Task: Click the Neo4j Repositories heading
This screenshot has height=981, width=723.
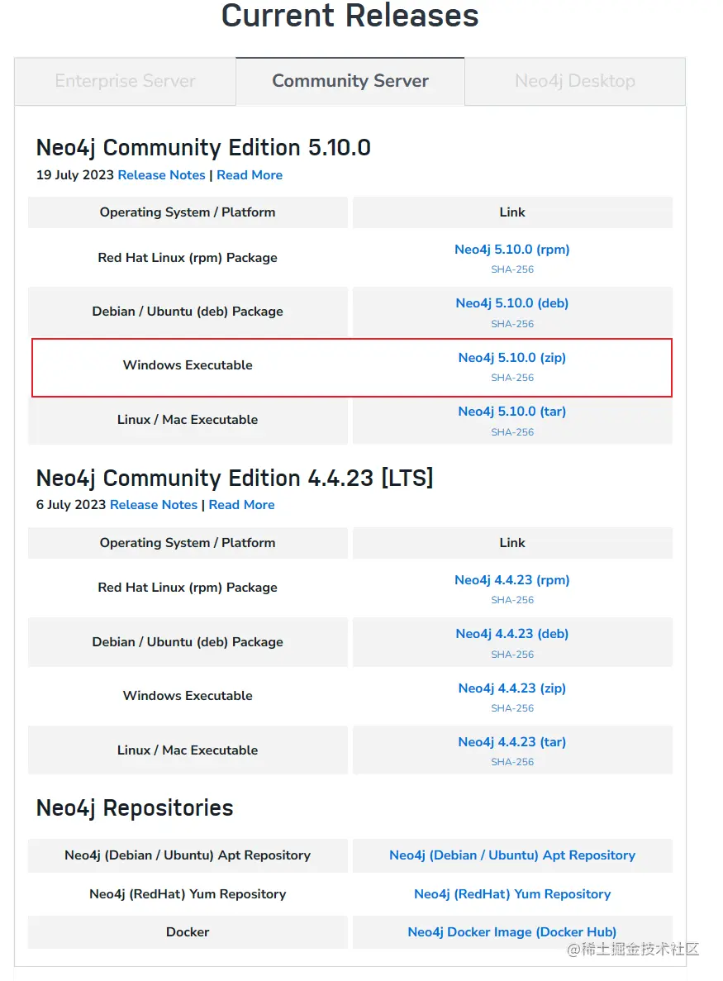Action: coord(135,808)
